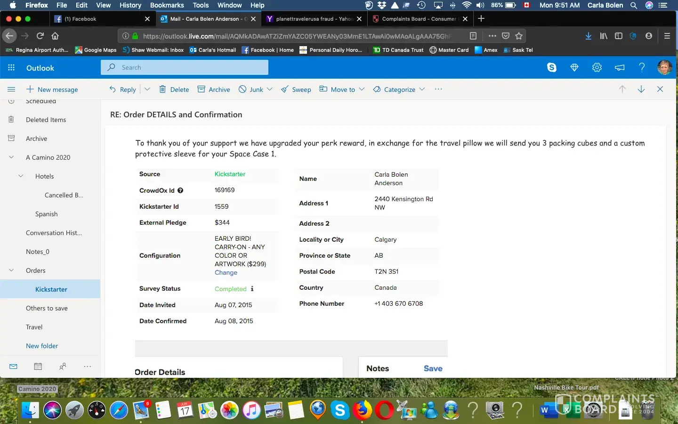678x424 pixels.
Task: Go to next message with down arrow
Action: click(641, 89)
